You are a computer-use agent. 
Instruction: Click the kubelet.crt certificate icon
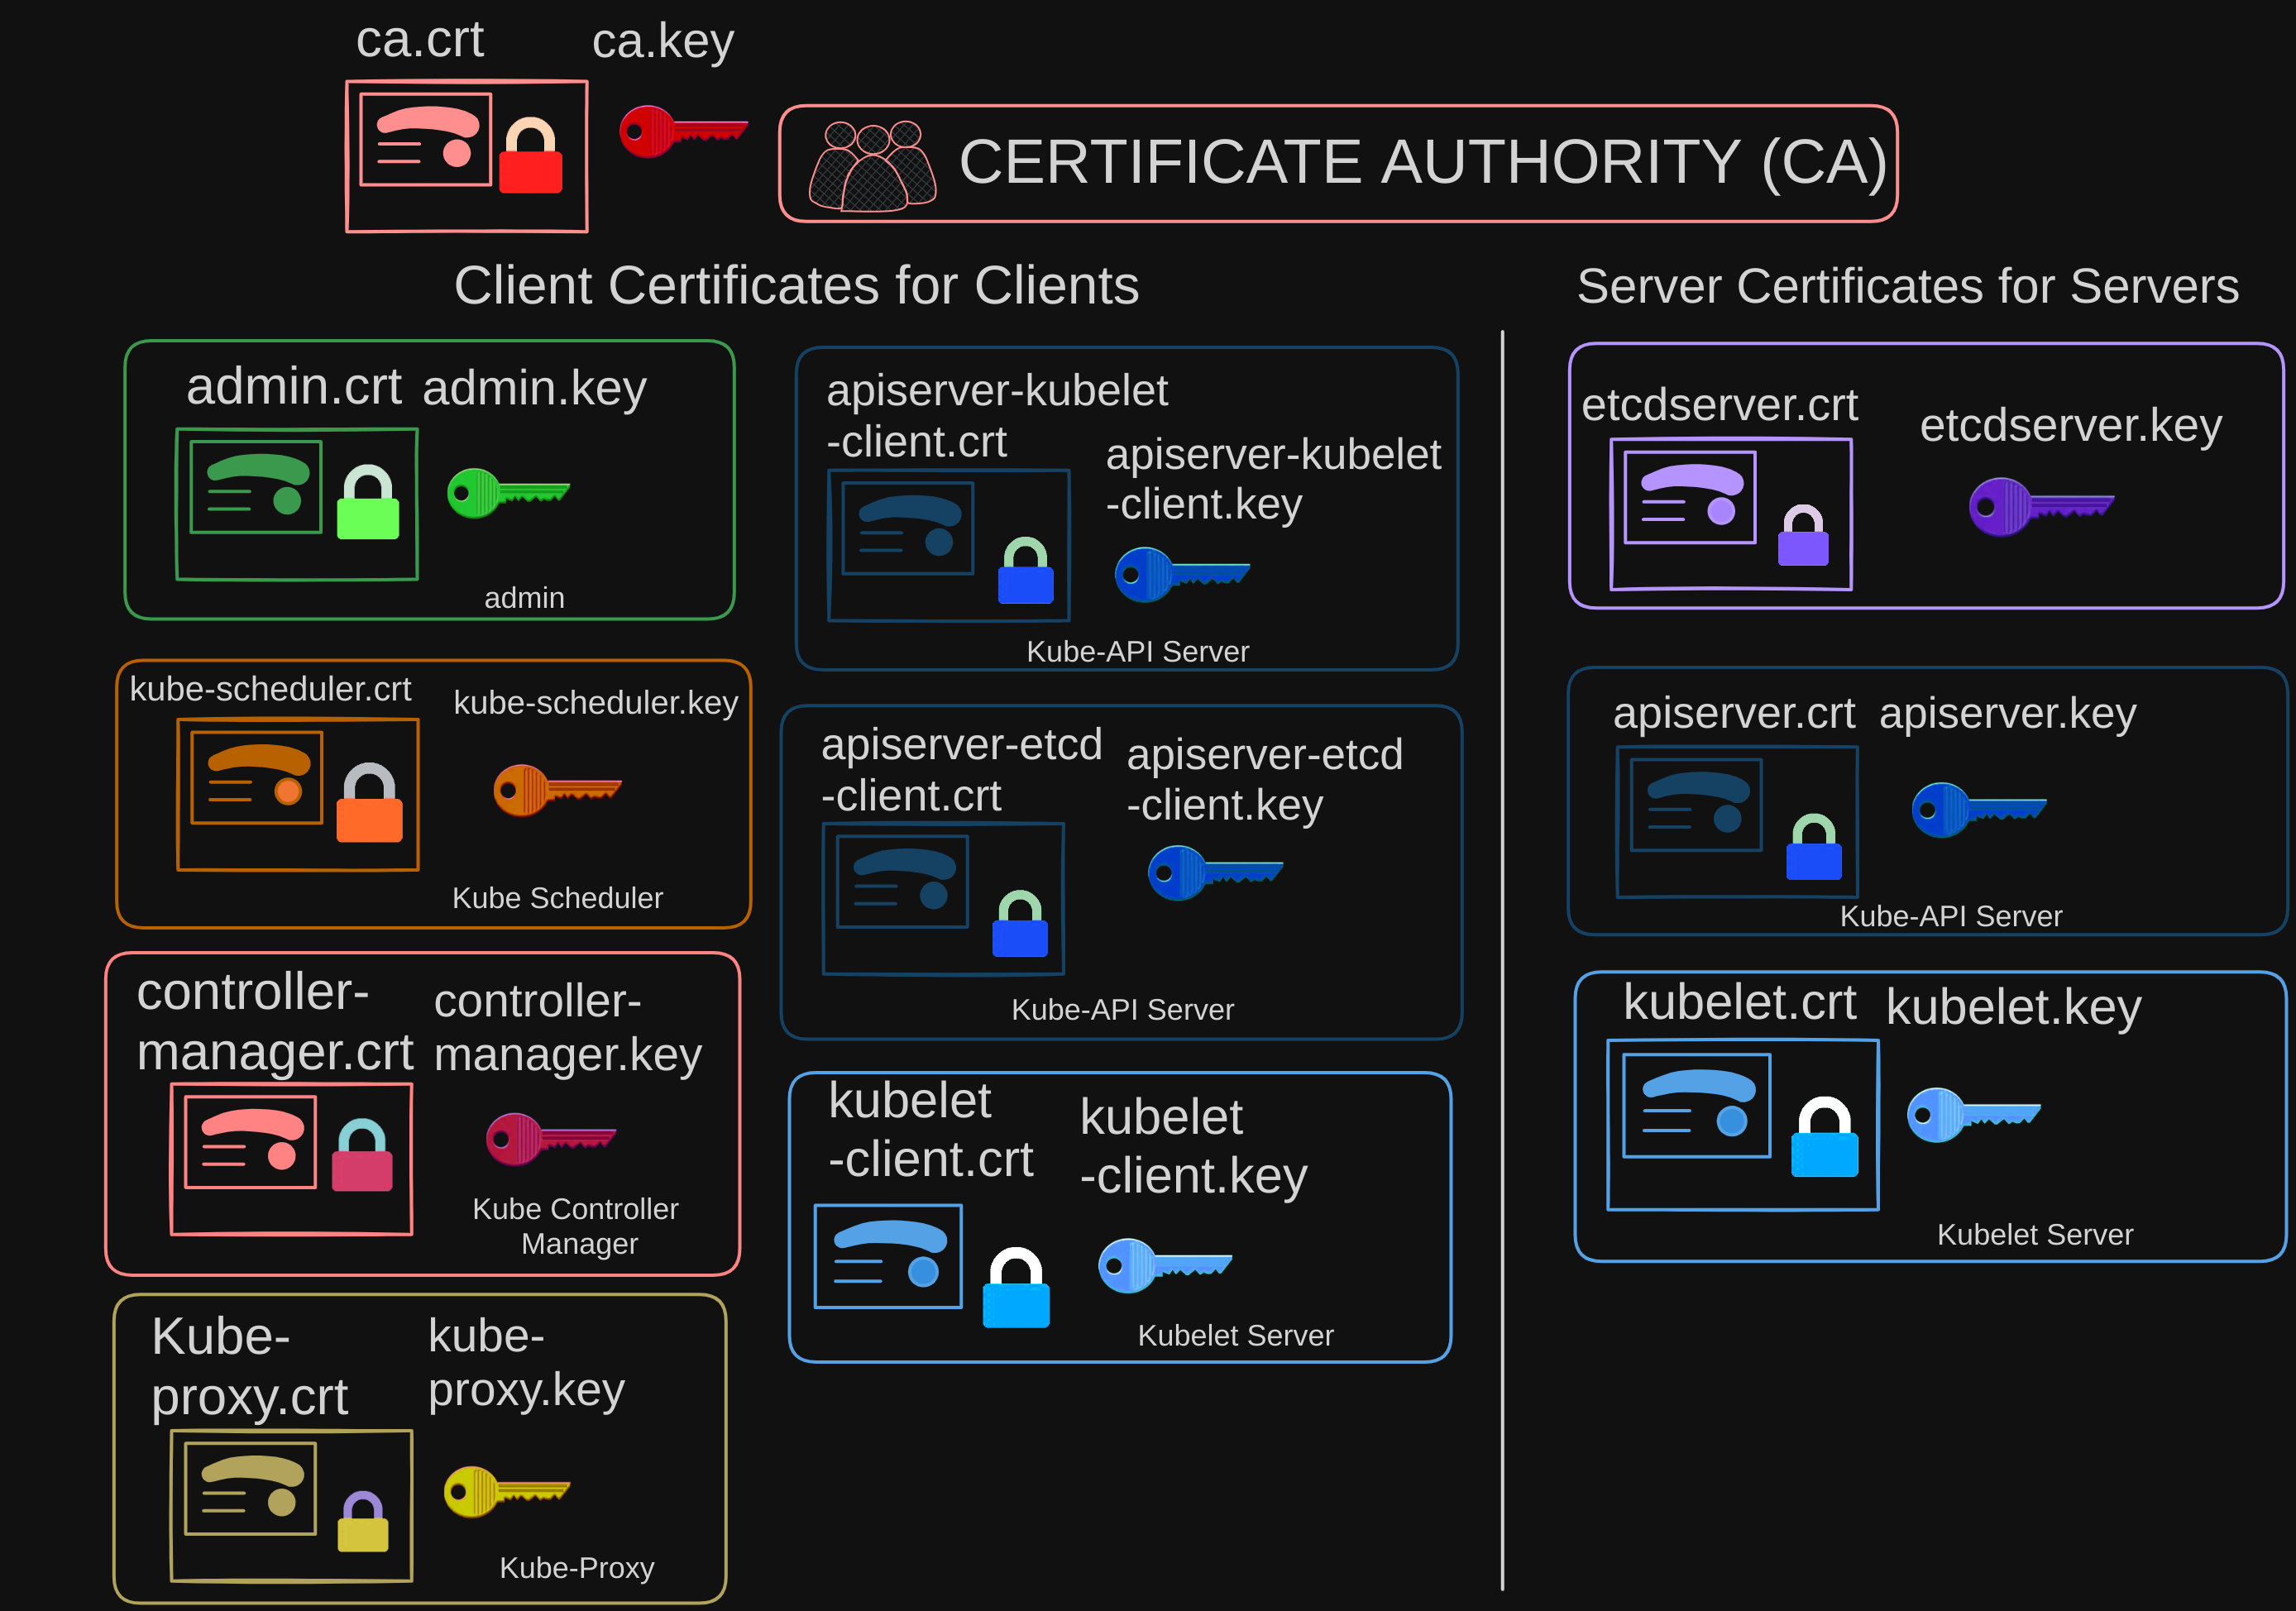coord(1696,1105)
